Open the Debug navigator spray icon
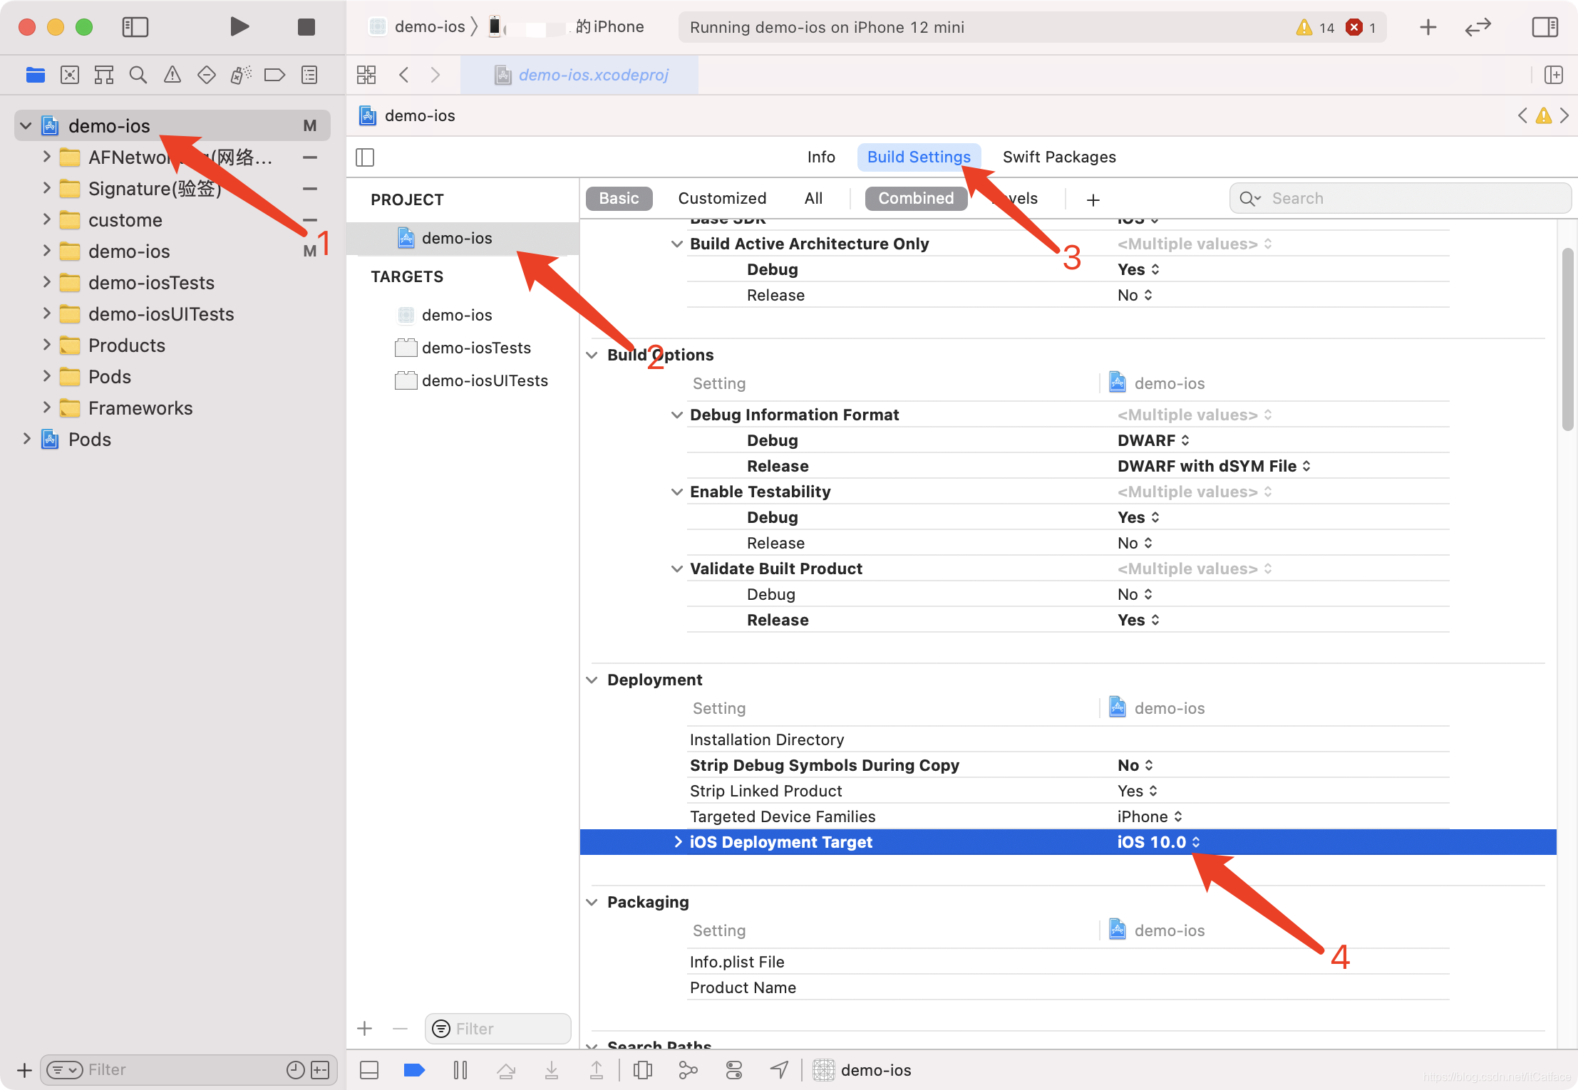Screen dimensions: 1578x1090 tap(241, 75)
